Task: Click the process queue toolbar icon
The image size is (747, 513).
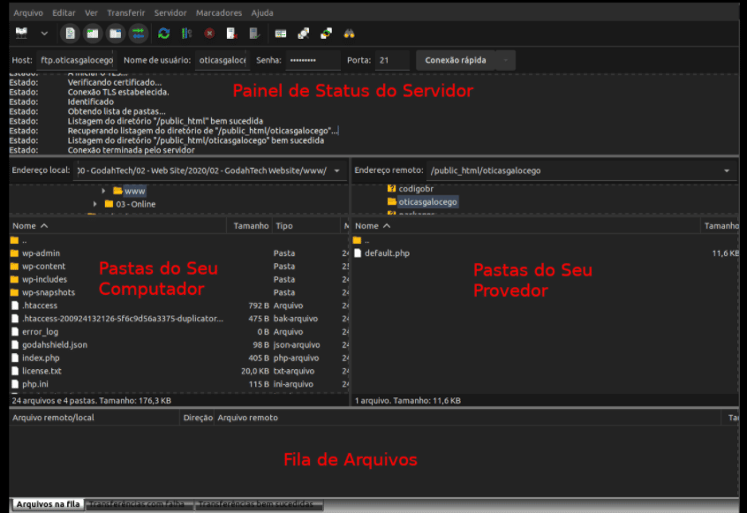Action: coord(187,34)
